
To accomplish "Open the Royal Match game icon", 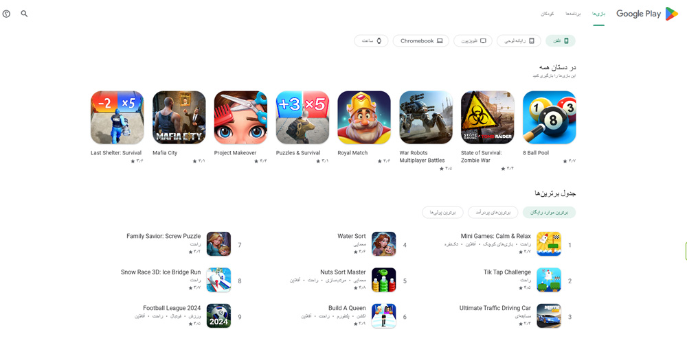I will [364, 117].
